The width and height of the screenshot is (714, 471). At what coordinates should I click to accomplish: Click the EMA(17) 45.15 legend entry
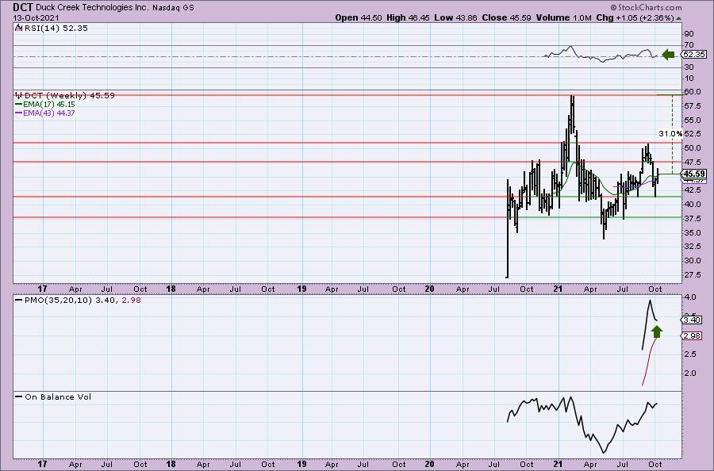coord(48,104)
